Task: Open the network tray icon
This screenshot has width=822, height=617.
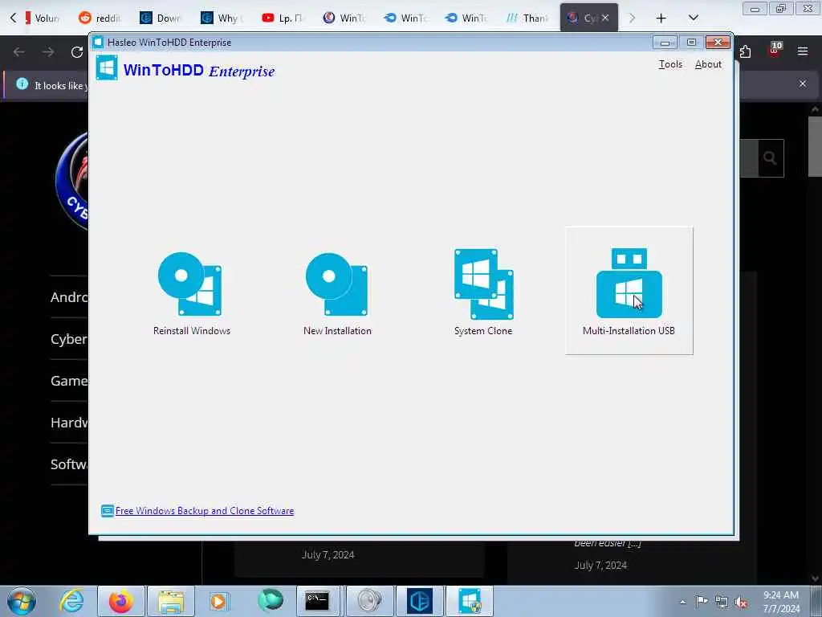Action: [722, 602]
